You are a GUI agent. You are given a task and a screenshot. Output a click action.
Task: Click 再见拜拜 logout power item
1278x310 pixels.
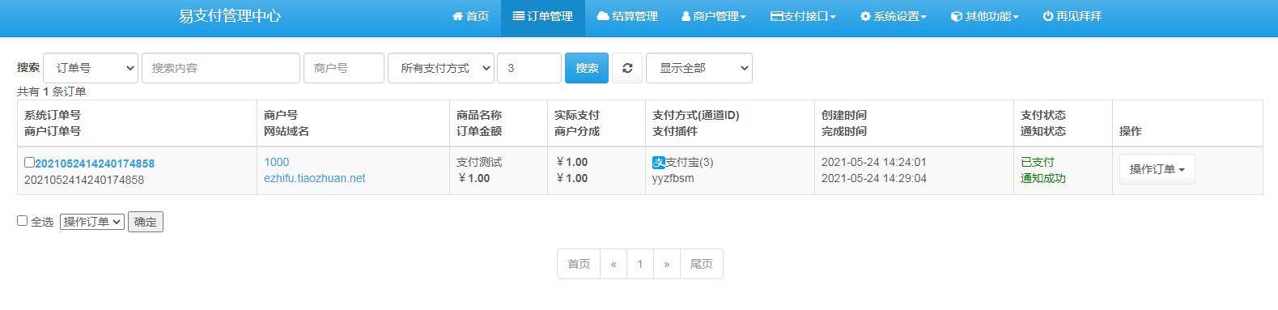1072,16
